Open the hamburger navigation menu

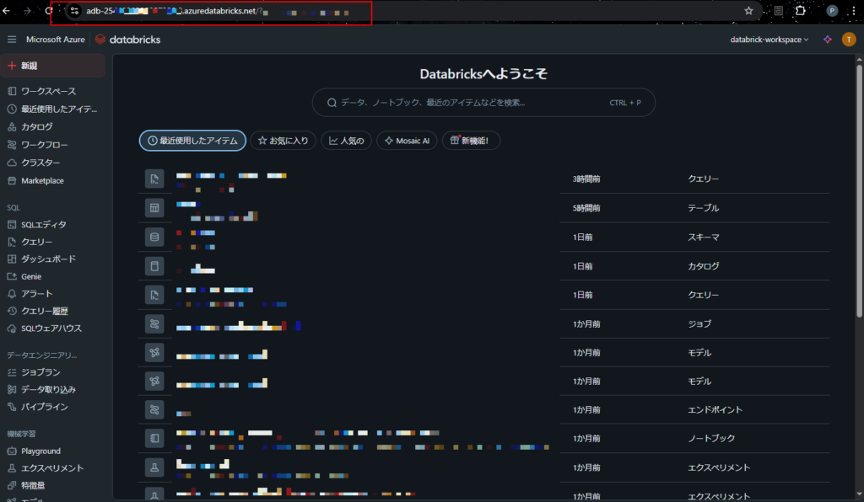12,40
